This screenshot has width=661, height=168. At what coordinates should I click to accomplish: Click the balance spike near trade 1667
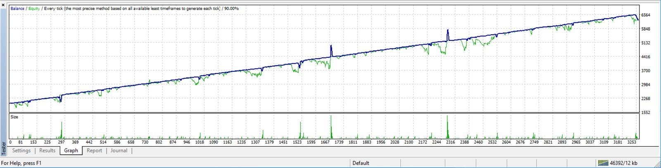pos(331,51)
